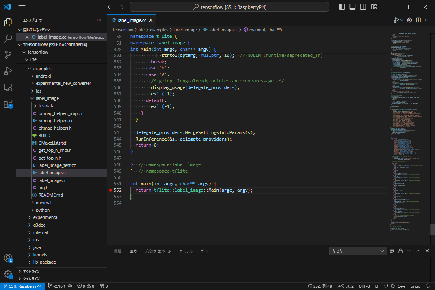Screen dimensions: 435x290
Task: Open the Search view in activity bar
Action: 8,39
